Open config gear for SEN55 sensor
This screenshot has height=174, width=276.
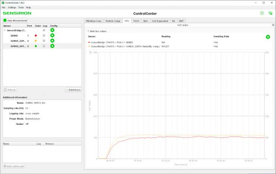(x=52, y=35)
